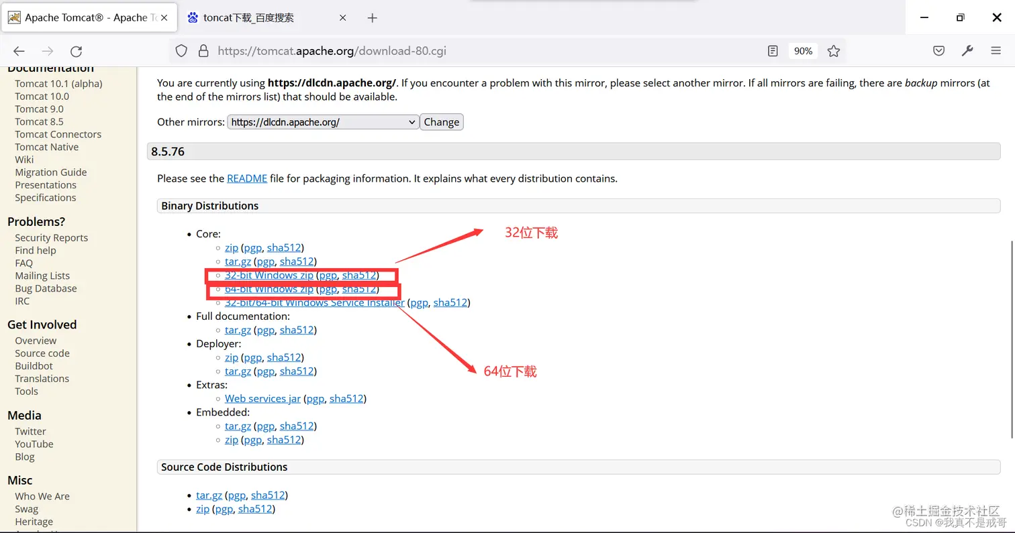Open the Bug Database link
Screen dimensions: 1015x533
coord(46,289)
